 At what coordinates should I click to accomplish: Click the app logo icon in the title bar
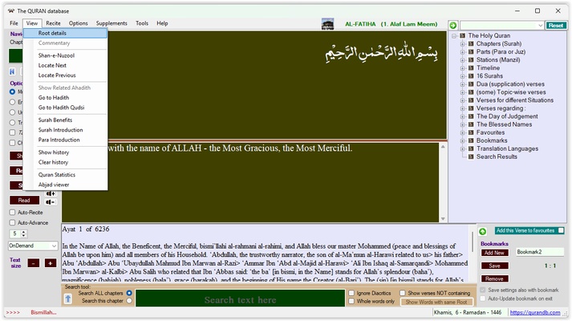click(x=11, y=11)
